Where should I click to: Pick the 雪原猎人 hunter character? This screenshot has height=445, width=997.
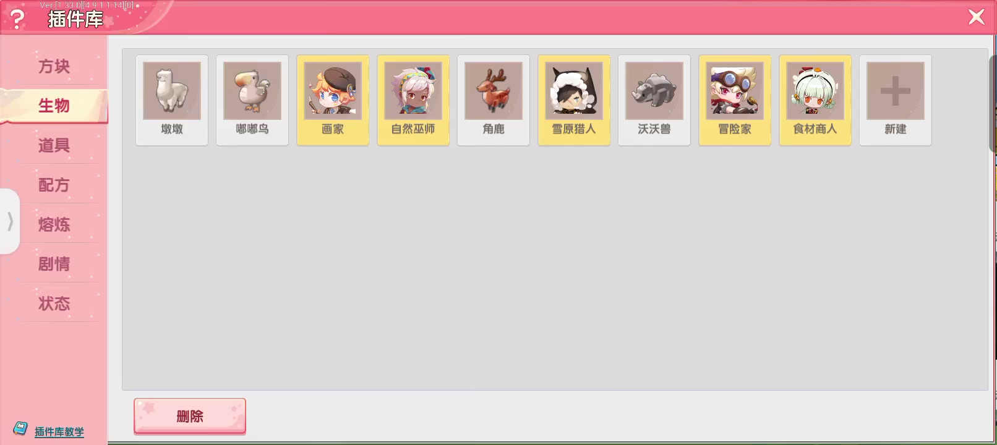[x=574, y=100]
